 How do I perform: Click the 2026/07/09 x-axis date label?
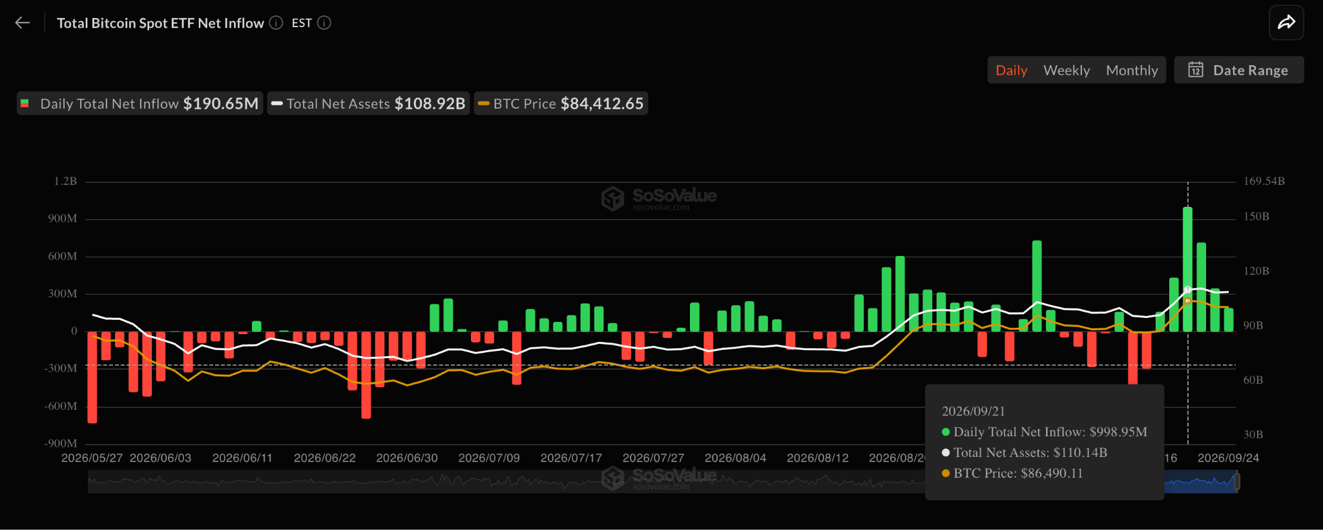coord(489,458)
